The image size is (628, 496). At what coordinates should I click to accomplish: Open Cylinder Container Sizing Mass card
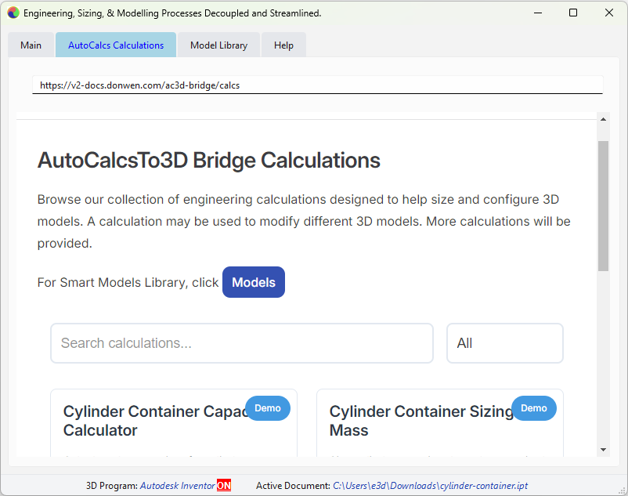tap(420, 421)
